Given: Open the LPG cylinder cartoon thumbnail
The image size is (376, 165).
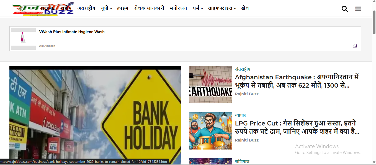Looking at the screenshot, I should pos(211,131).
